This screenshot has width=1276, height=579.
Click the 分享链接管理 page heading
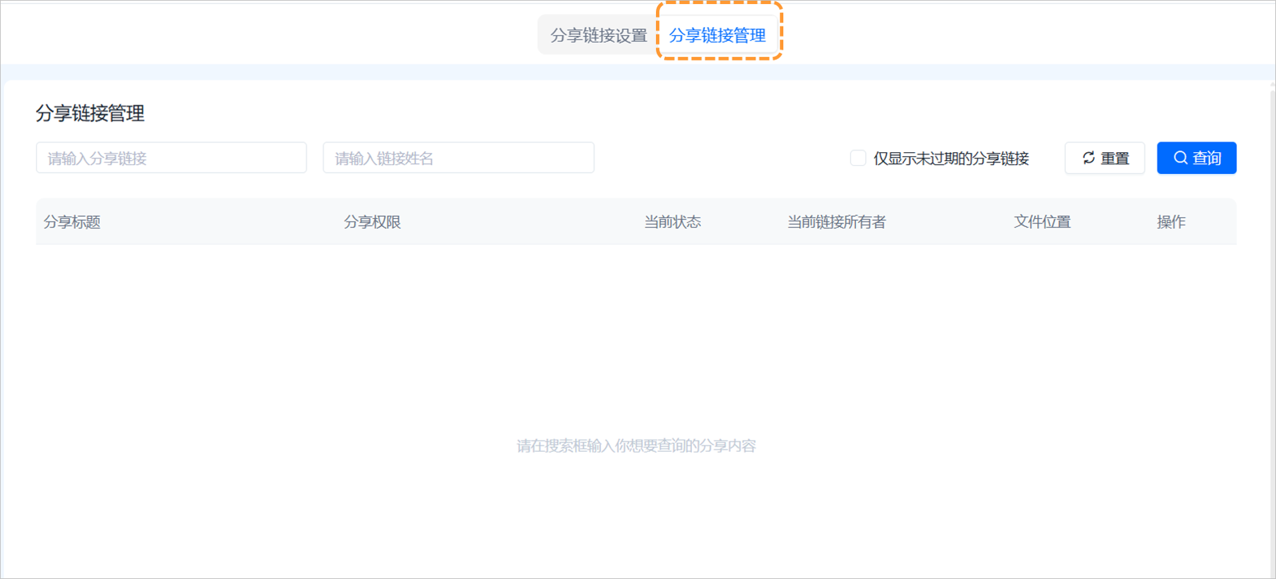click(x=90, y=113)
